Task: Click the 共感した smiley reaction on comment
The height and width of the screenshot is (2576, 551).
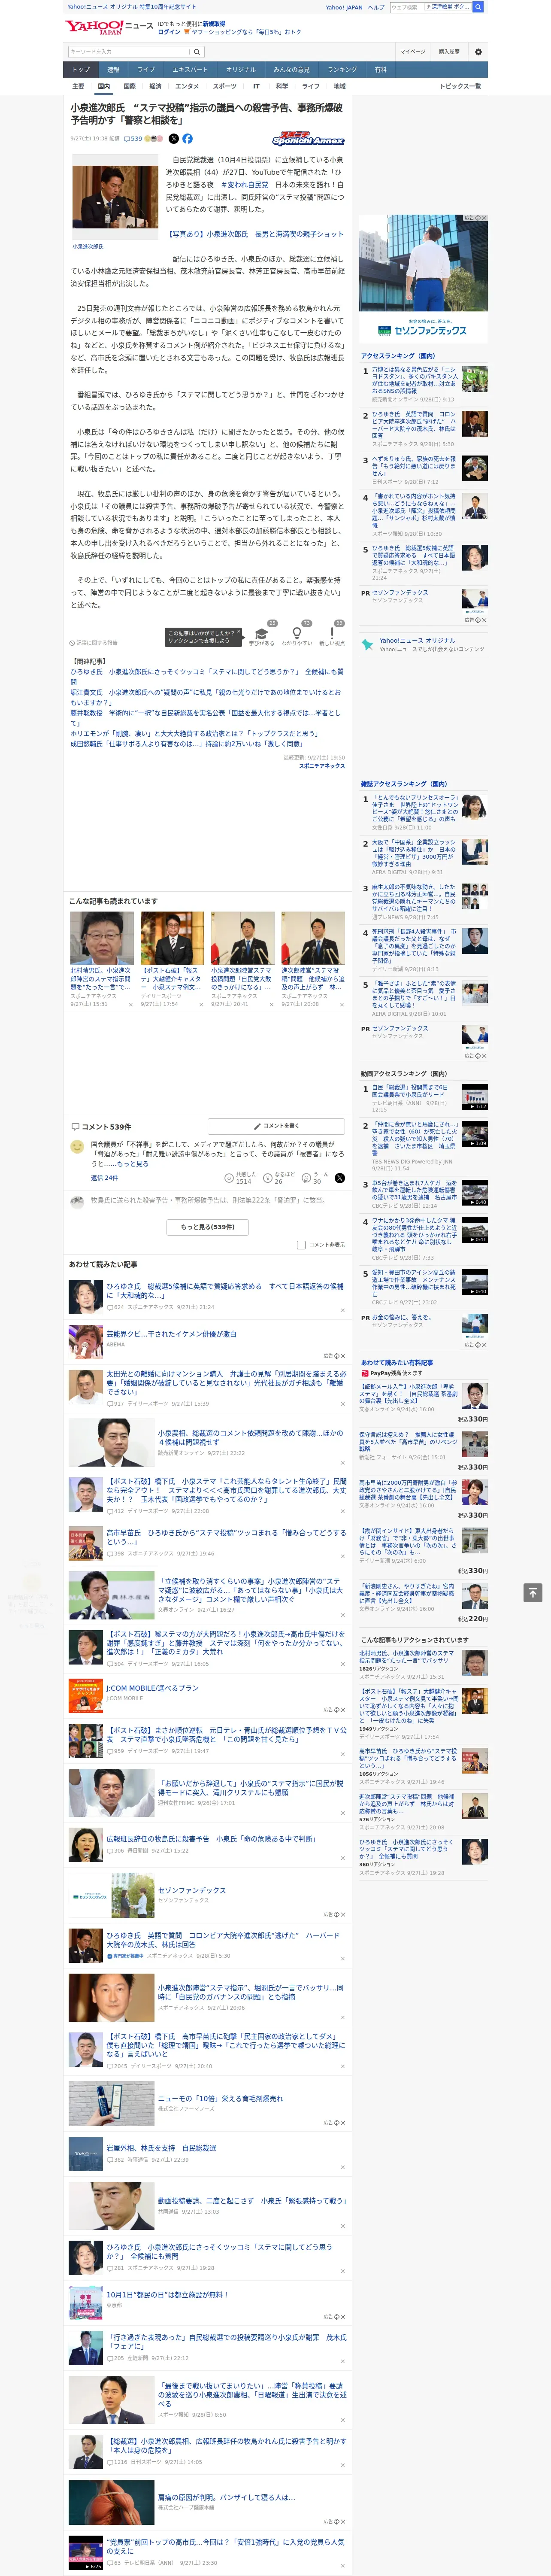Action: pos(239,1178)
